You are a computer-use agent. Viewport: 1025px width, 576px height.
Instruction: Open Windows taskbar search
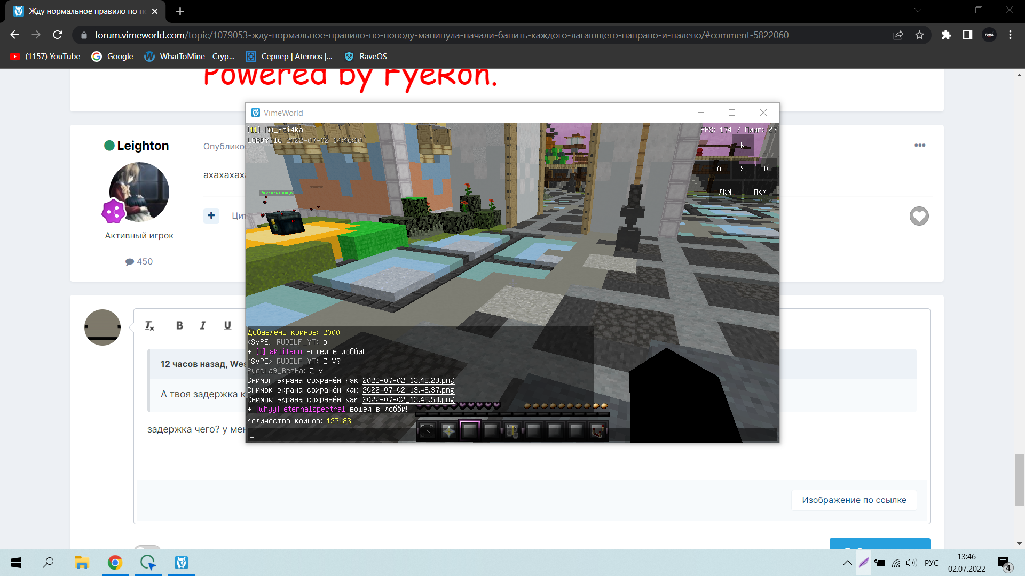49,563
